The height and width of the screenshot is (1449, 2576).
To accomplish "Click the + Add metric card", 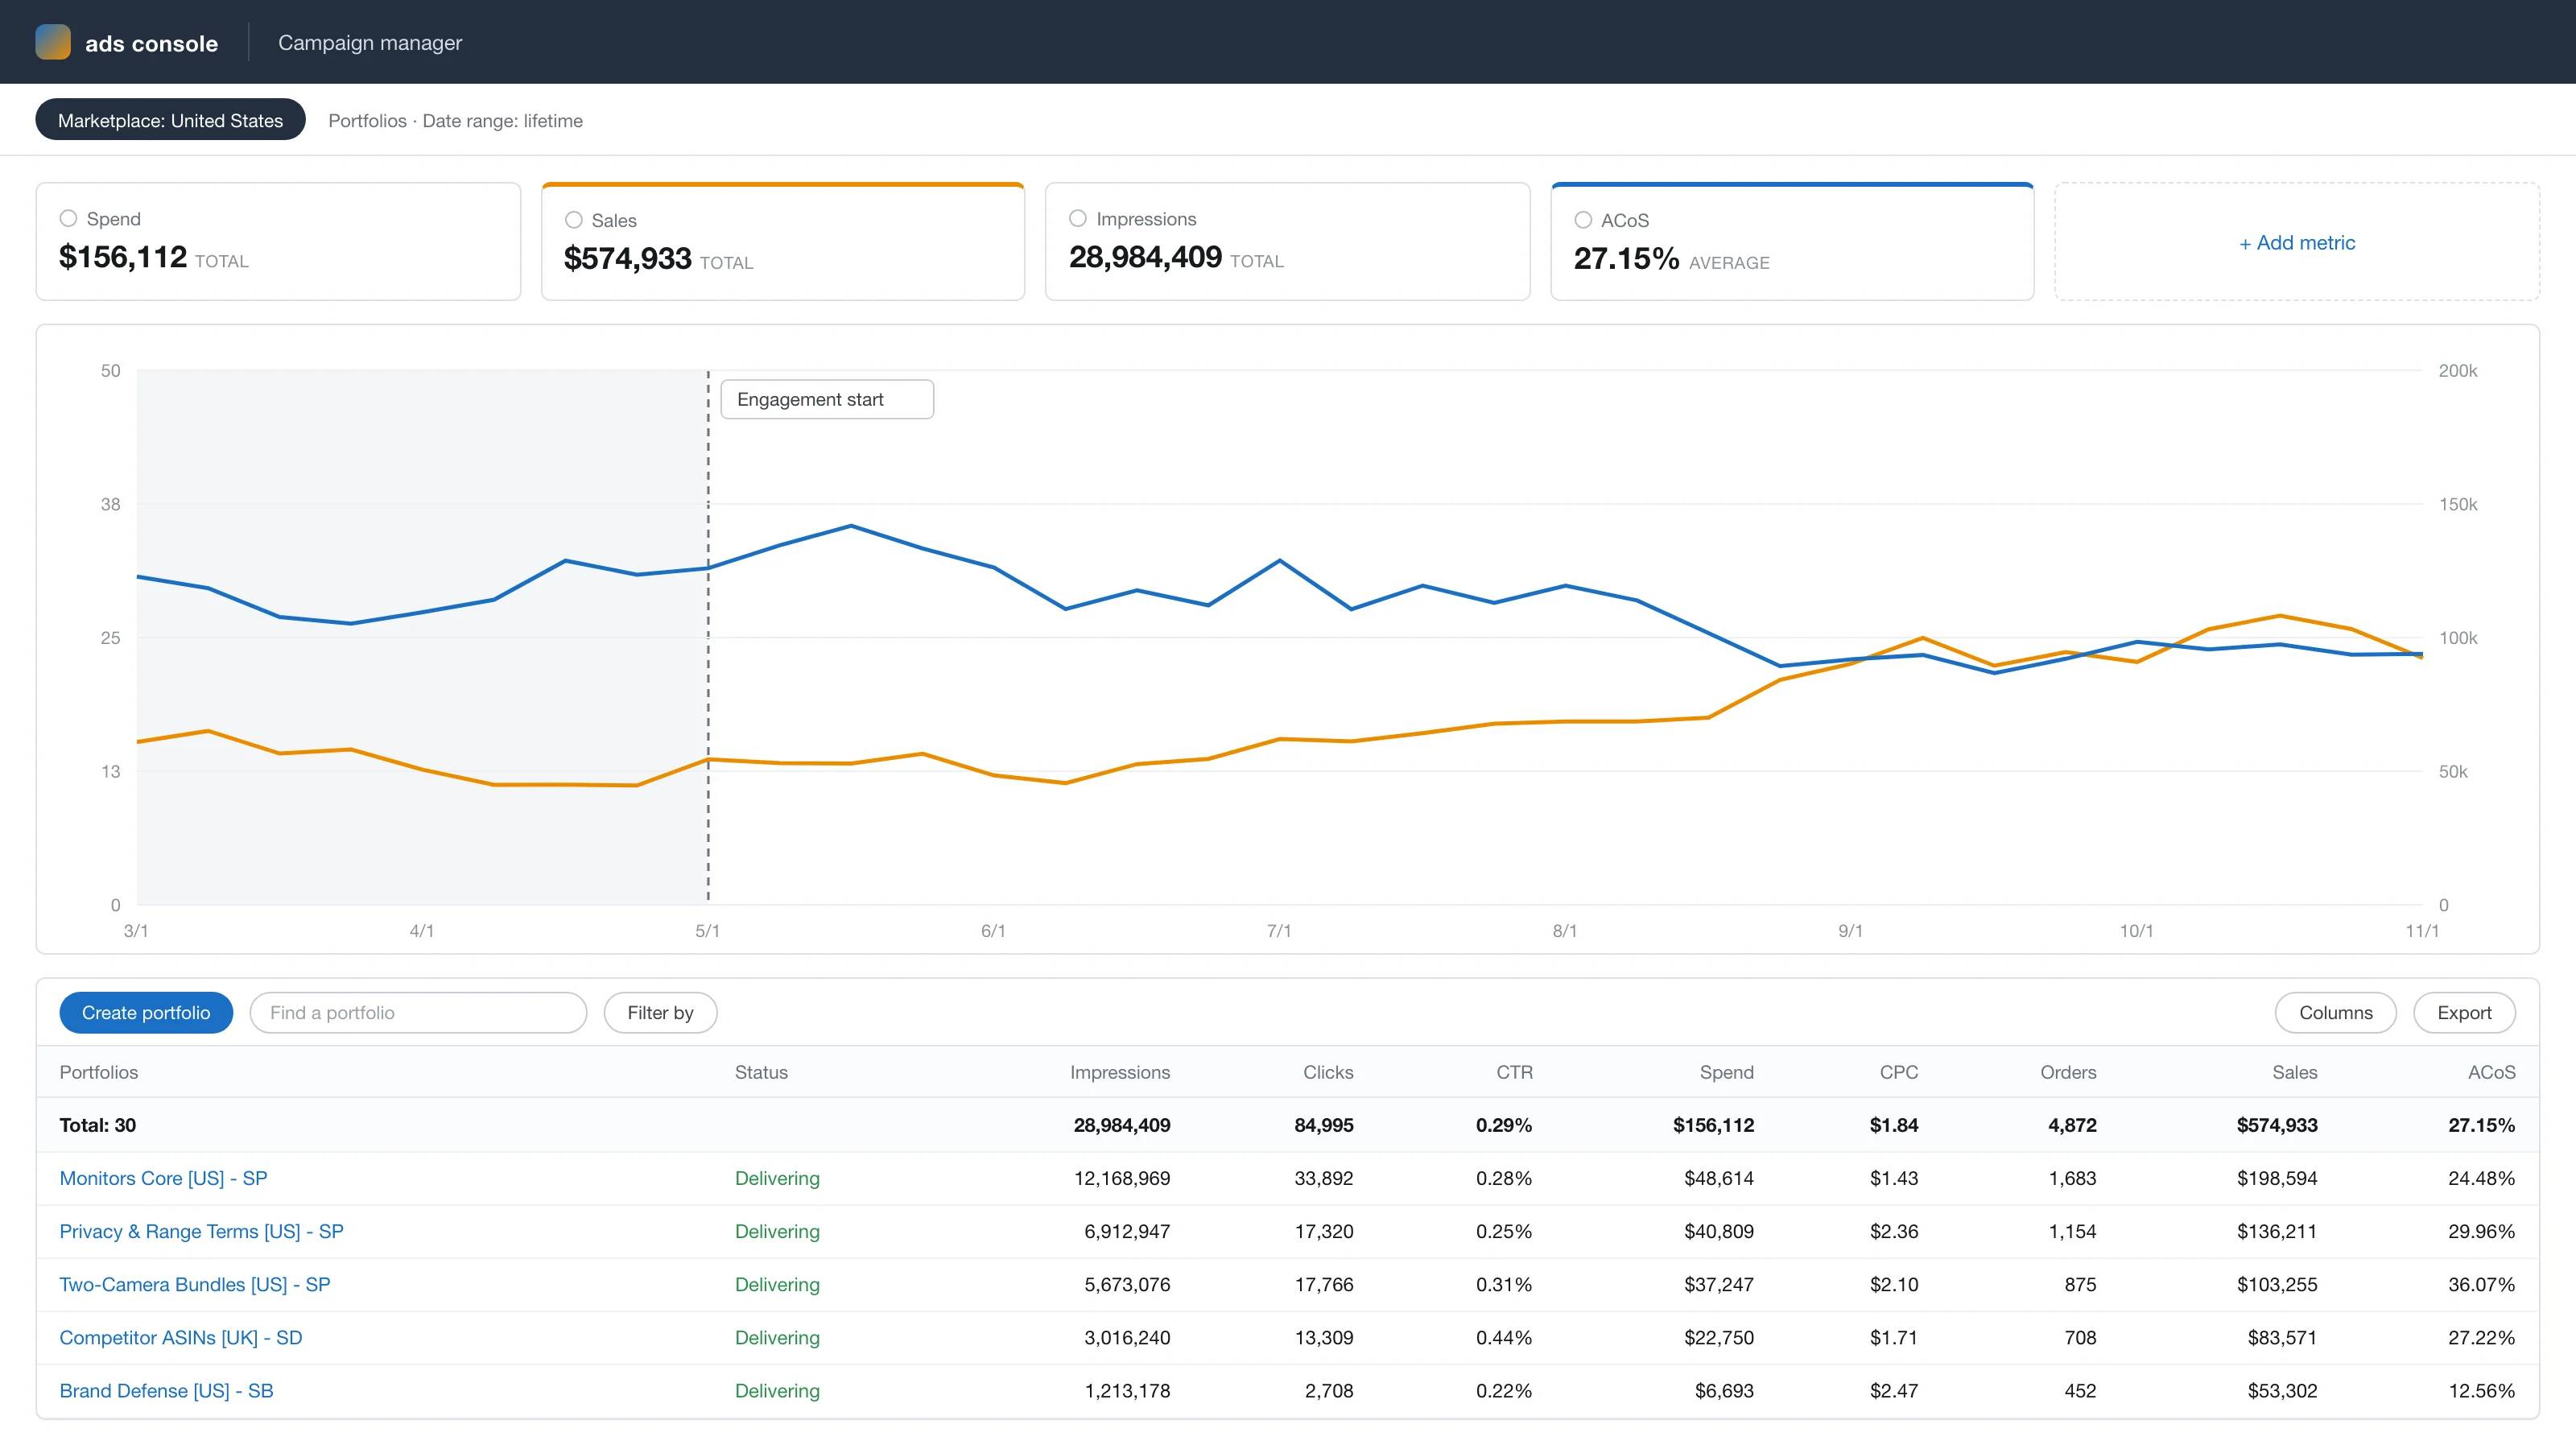I will (x=2297, y=242).
